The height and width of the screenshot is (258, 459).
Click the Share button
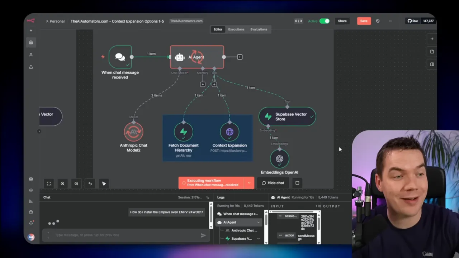342,21
